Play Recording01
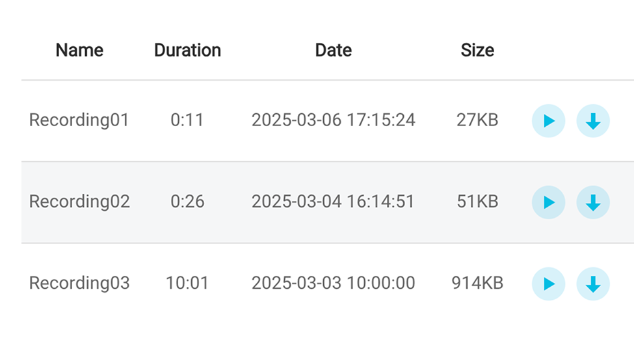Viewport: 634px width, 361px height. (548, 121)
